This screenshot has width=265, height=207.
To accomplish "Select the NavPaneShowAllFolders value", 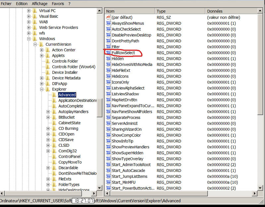I will 132,112.
